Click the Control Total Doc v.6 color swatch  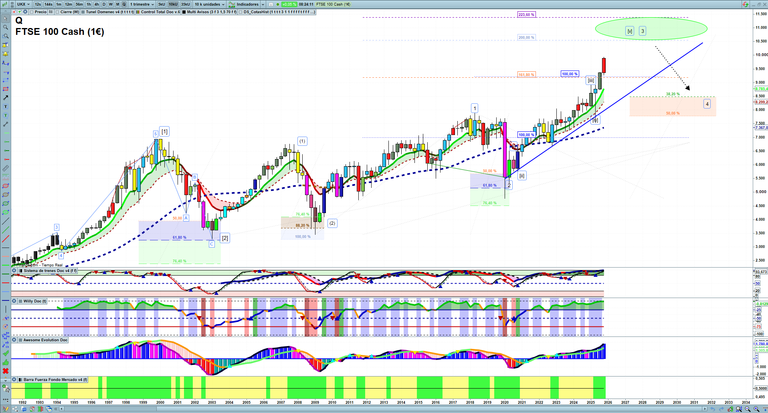click(138, 12)
